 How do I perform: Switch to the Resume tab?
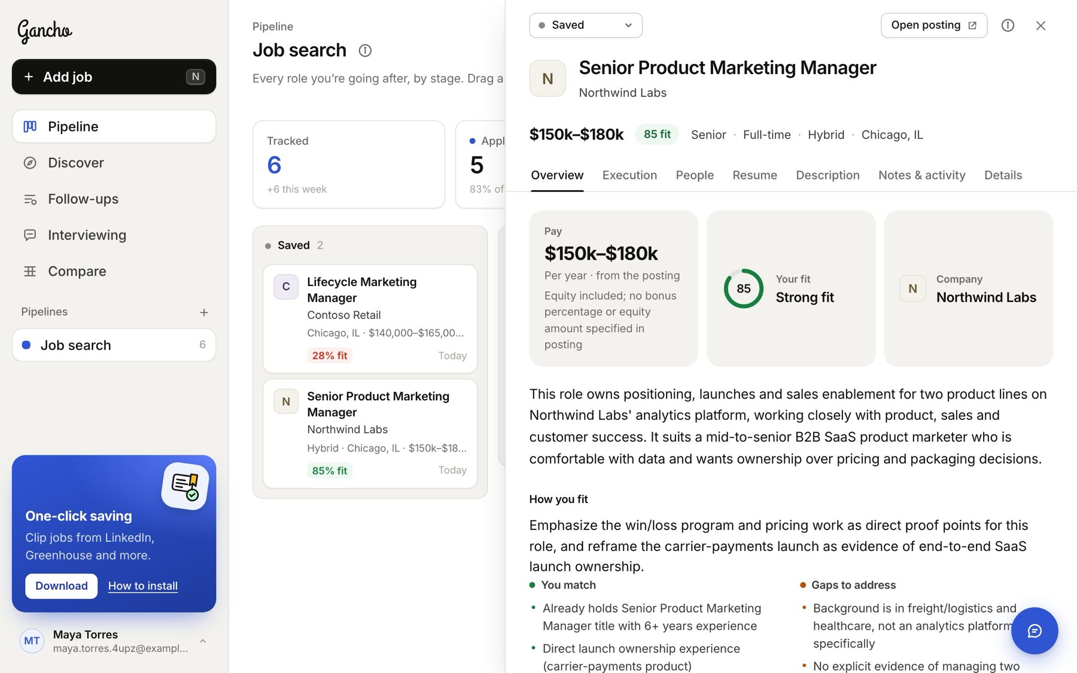point(754,175)
